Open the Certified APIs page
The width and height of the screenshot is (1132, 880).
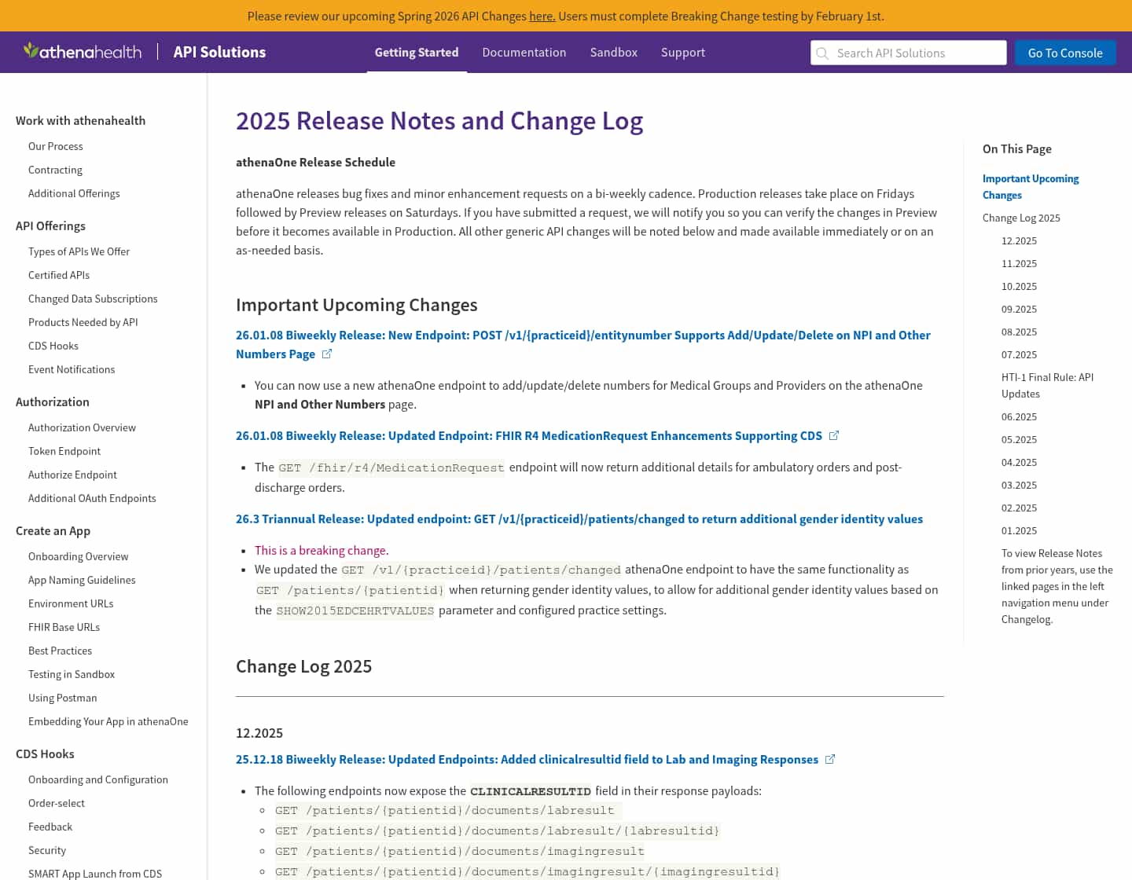click(x=58, y=275)
